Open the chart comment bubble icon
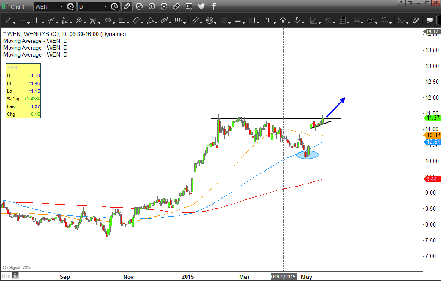 189,6
